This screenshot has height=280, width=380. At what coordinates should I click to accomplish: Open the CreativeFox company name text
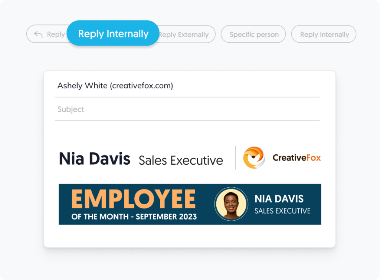[297, 158]
